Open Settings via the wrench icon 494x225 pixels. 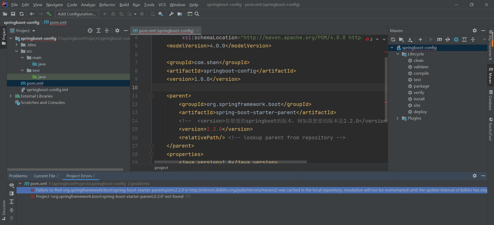(x=171, y=14)
